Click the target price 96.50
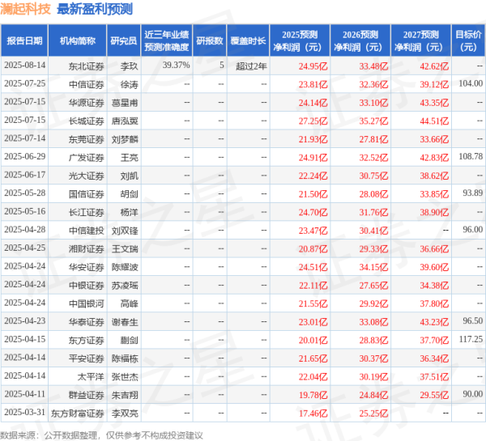This screenshot has height=441, width=486. pyautogui.click(x=473, y=321)
